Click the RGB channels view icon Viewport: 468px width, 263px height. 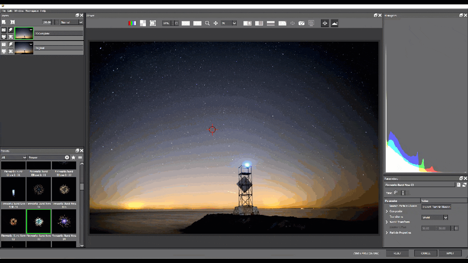tap(132, 23)
